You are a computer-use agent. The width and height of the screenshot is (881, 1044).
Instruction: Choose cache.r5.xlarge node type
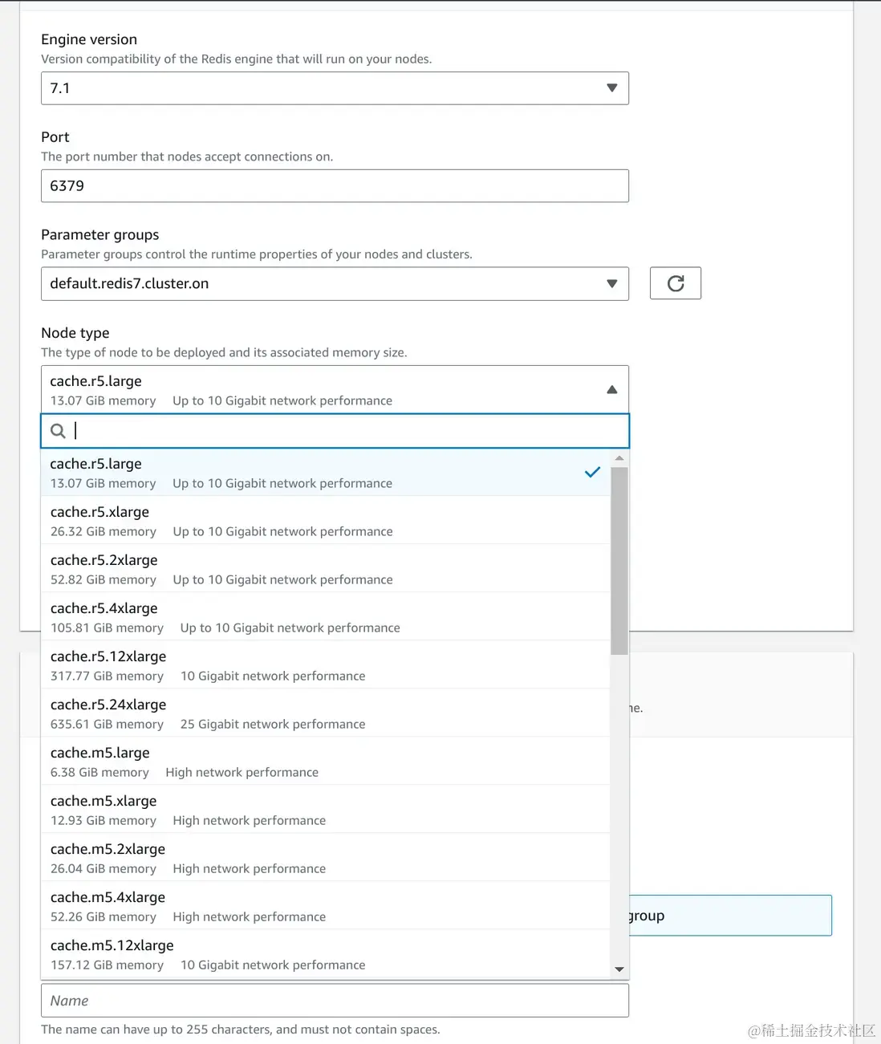click(326, 521)
